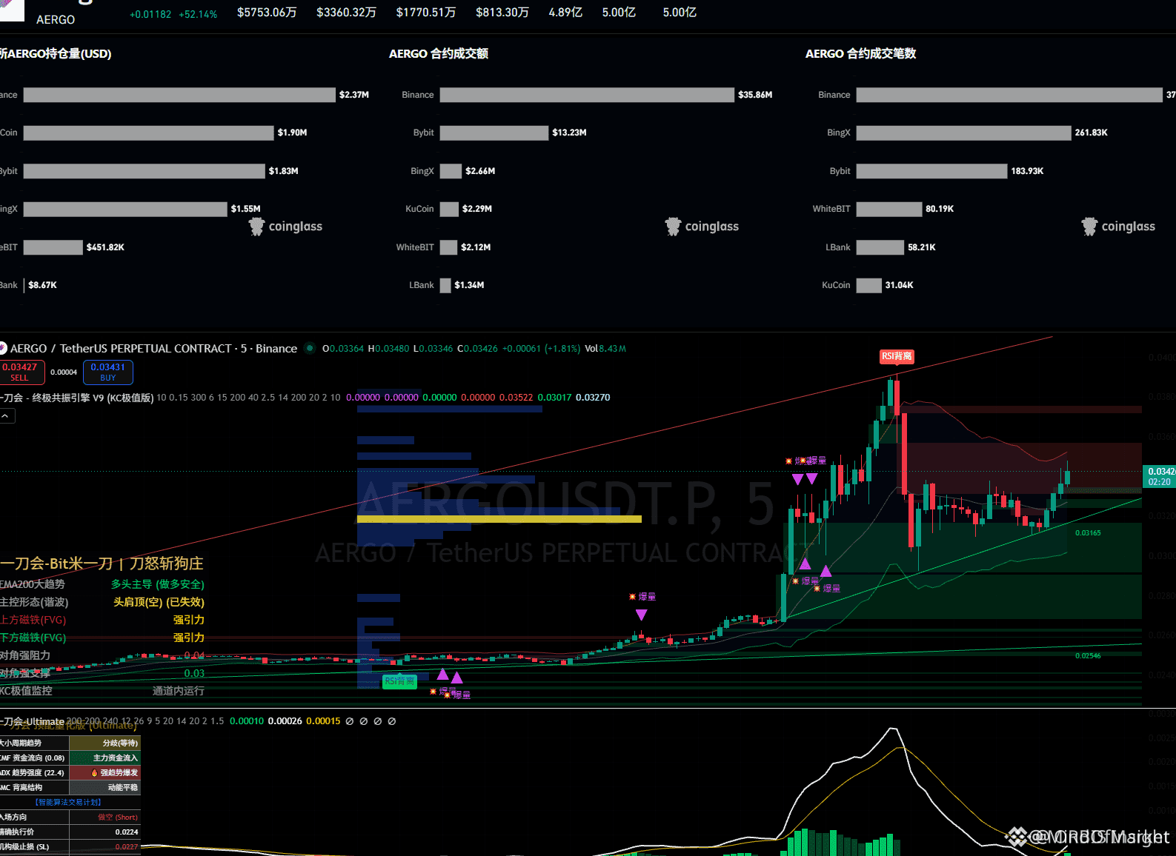Click the LBank 58.21K bar in 合约成交笔数
This screenshot has width=1176, height=856.
coord(880,247)
